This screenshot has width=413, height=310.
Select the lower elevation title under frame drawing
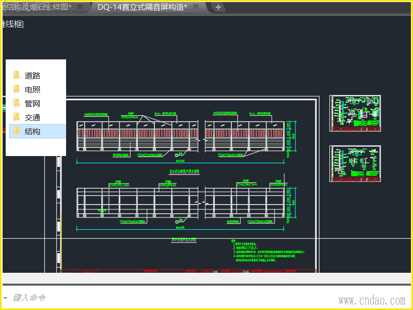pyautogui.click(x=184, y=240)
